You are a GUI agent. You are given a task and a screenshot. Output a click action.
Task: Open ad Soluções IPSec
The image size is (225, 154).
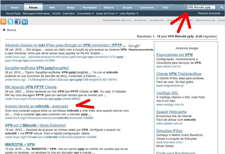169,131
